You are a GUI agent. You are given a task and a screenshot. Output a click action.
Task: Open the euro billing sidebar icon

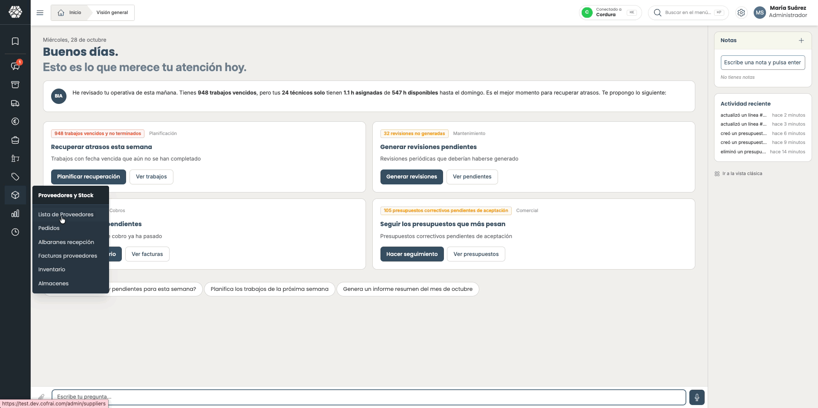15,121
